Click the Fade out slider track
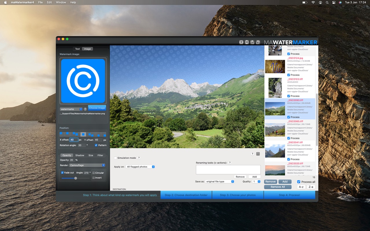 point(76,178)
